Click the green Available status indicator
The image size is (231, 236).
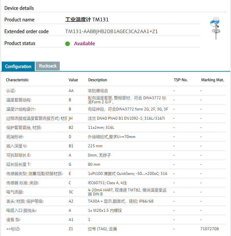coord(68,44)
